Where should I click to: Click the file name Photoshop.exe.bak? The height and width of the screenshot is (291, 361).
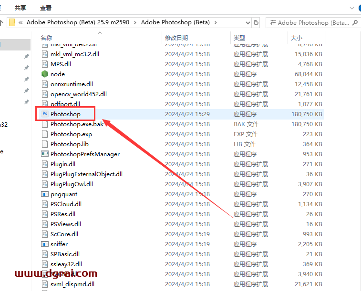77,124
